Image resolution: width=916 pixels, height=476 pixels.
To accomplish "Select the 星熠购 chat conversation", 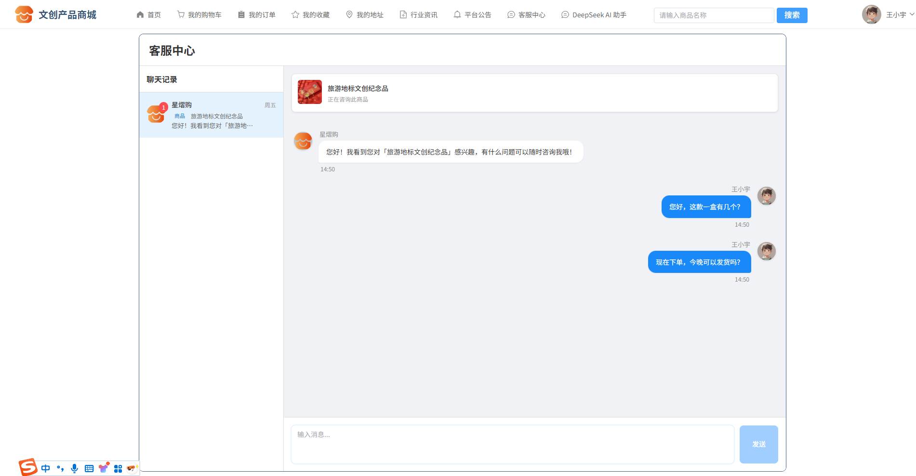I will pos(211,115).
